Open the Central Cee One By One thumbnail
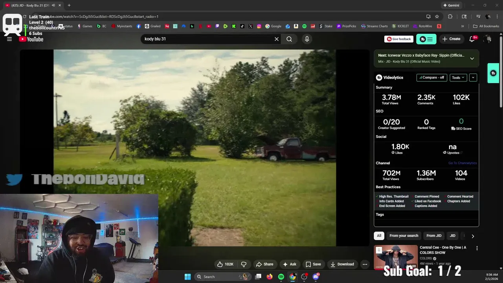 pos(396,257)
